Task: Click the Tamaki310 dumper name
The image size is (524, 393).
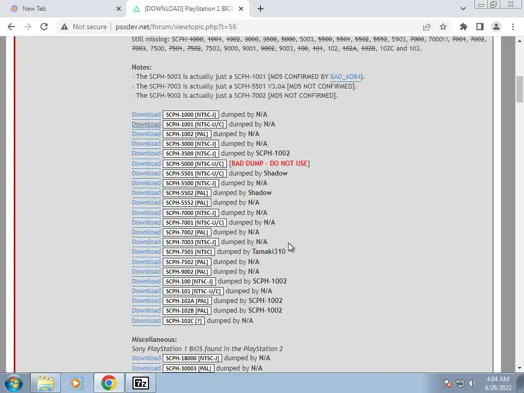Action: (x=269, y=252)
